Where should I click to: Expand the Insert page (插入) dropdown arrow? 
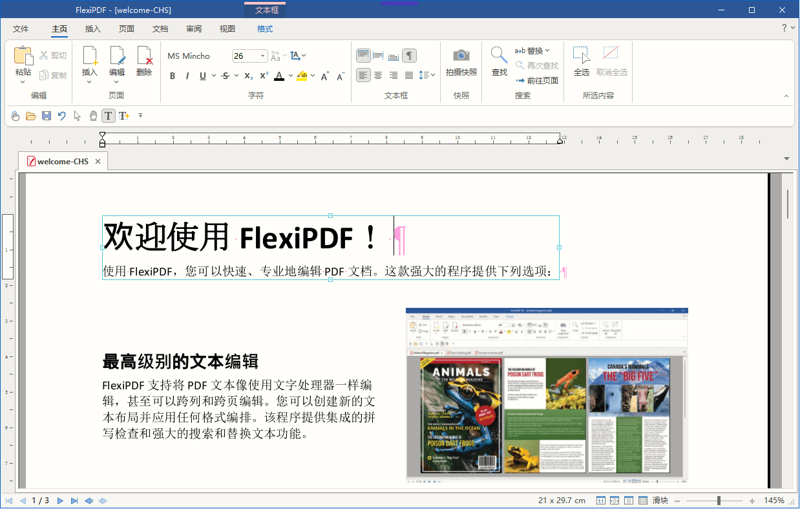point(90,82)
